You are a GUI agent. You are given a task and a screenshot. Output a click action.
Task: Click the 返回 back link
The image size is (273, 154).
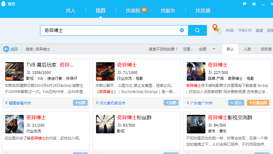pyautogui.click(x=14, y=49)
